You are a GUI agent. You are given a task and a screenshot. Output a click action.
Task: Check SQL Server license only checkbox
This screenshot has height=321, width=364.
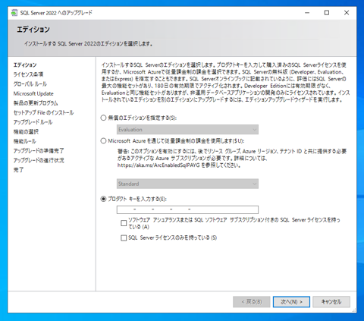(x=124, y=238)
